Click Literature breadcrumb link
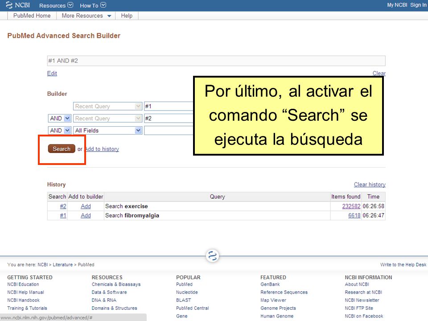This screenshot has width=428, height=321. point(63,265)
